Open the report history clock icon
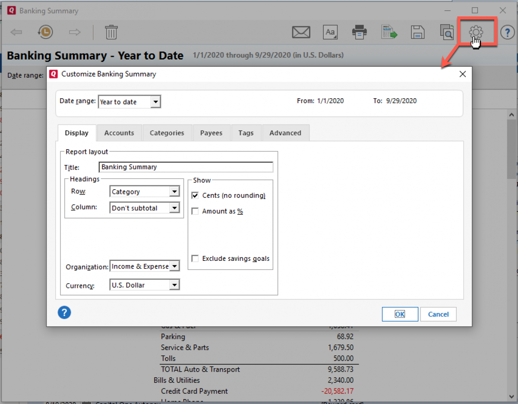518x404 pixels. 45,32
